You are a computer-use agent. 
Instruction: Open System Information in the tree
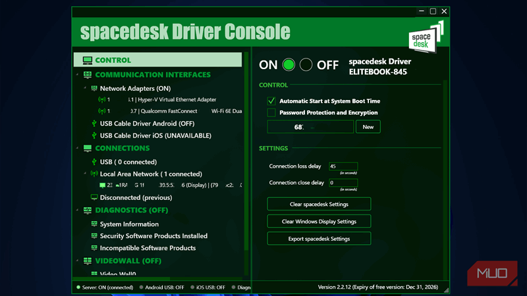[x=128, y=224]
